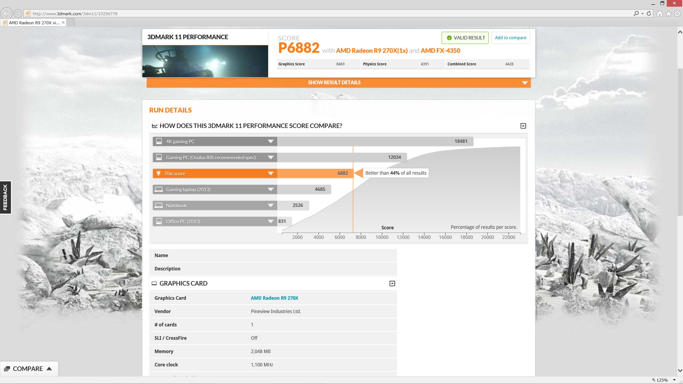Click the vertical scrollbar thumb
This screenshot has width=683, height=384.
(680, 142)
